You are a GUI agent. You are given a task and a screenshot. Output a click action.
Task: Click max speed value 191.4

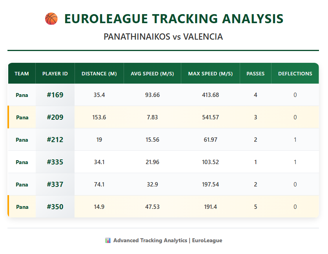point(210,207)
